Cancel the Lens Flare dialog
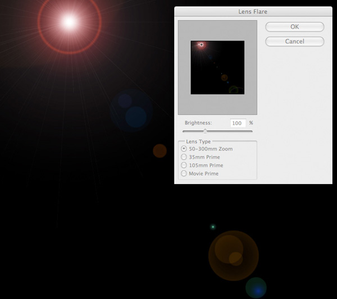Viewport: 337px width, 299px height. (x=294, y=42)
